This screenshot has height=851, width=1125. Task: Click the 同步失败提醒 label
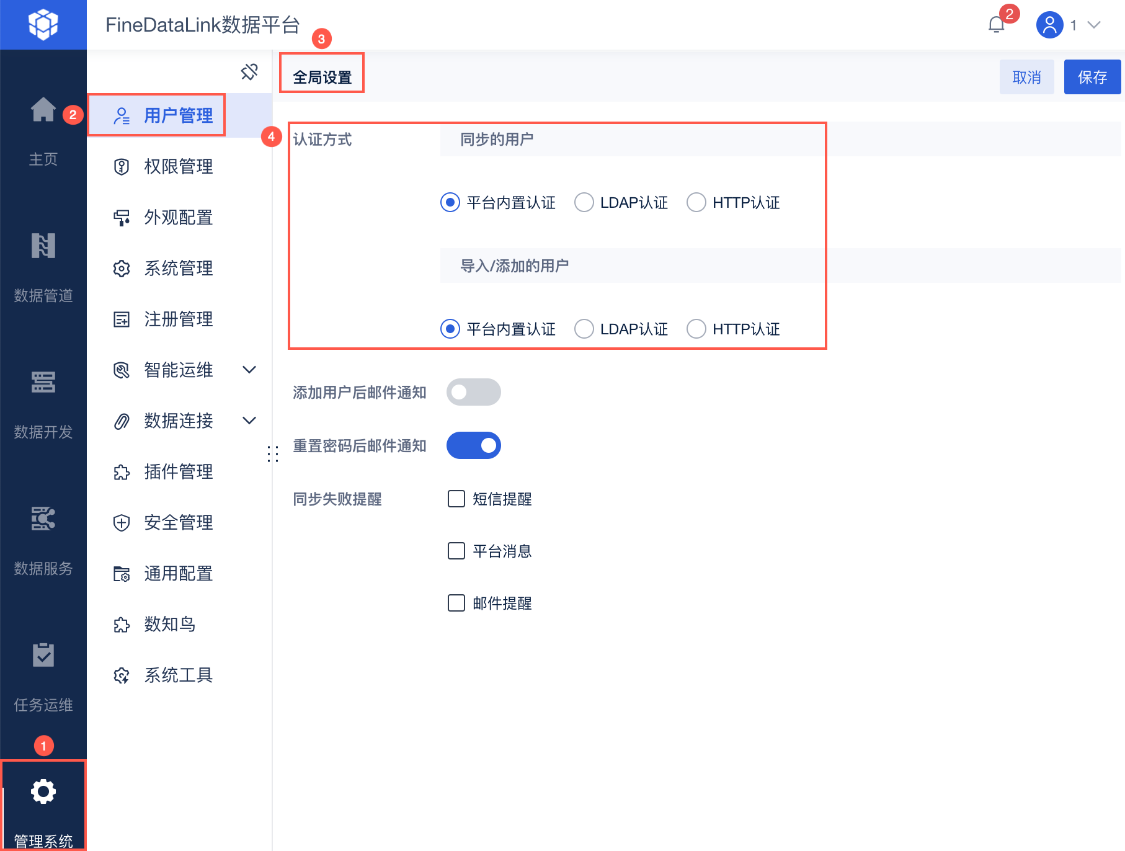(x=337, y=499)
